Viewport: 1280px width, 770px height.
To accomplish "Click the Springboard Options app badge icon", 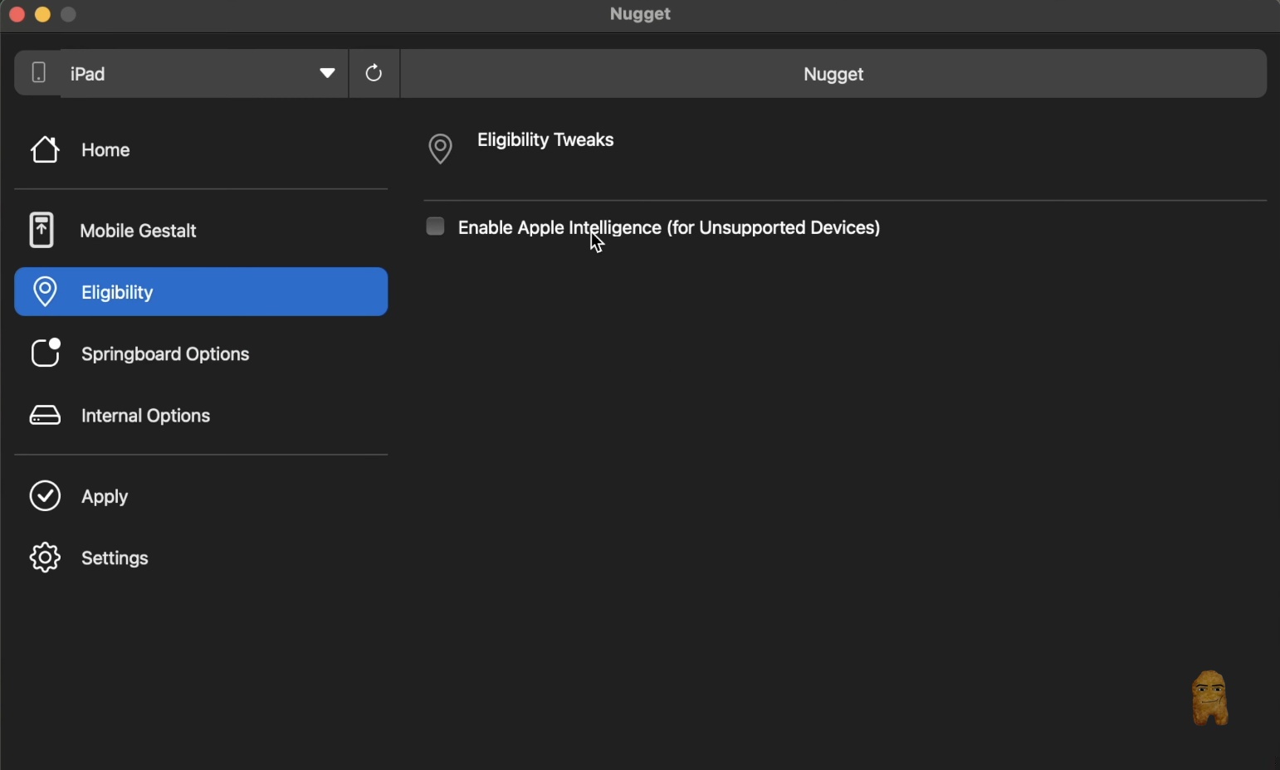I will tap(46, 353).
